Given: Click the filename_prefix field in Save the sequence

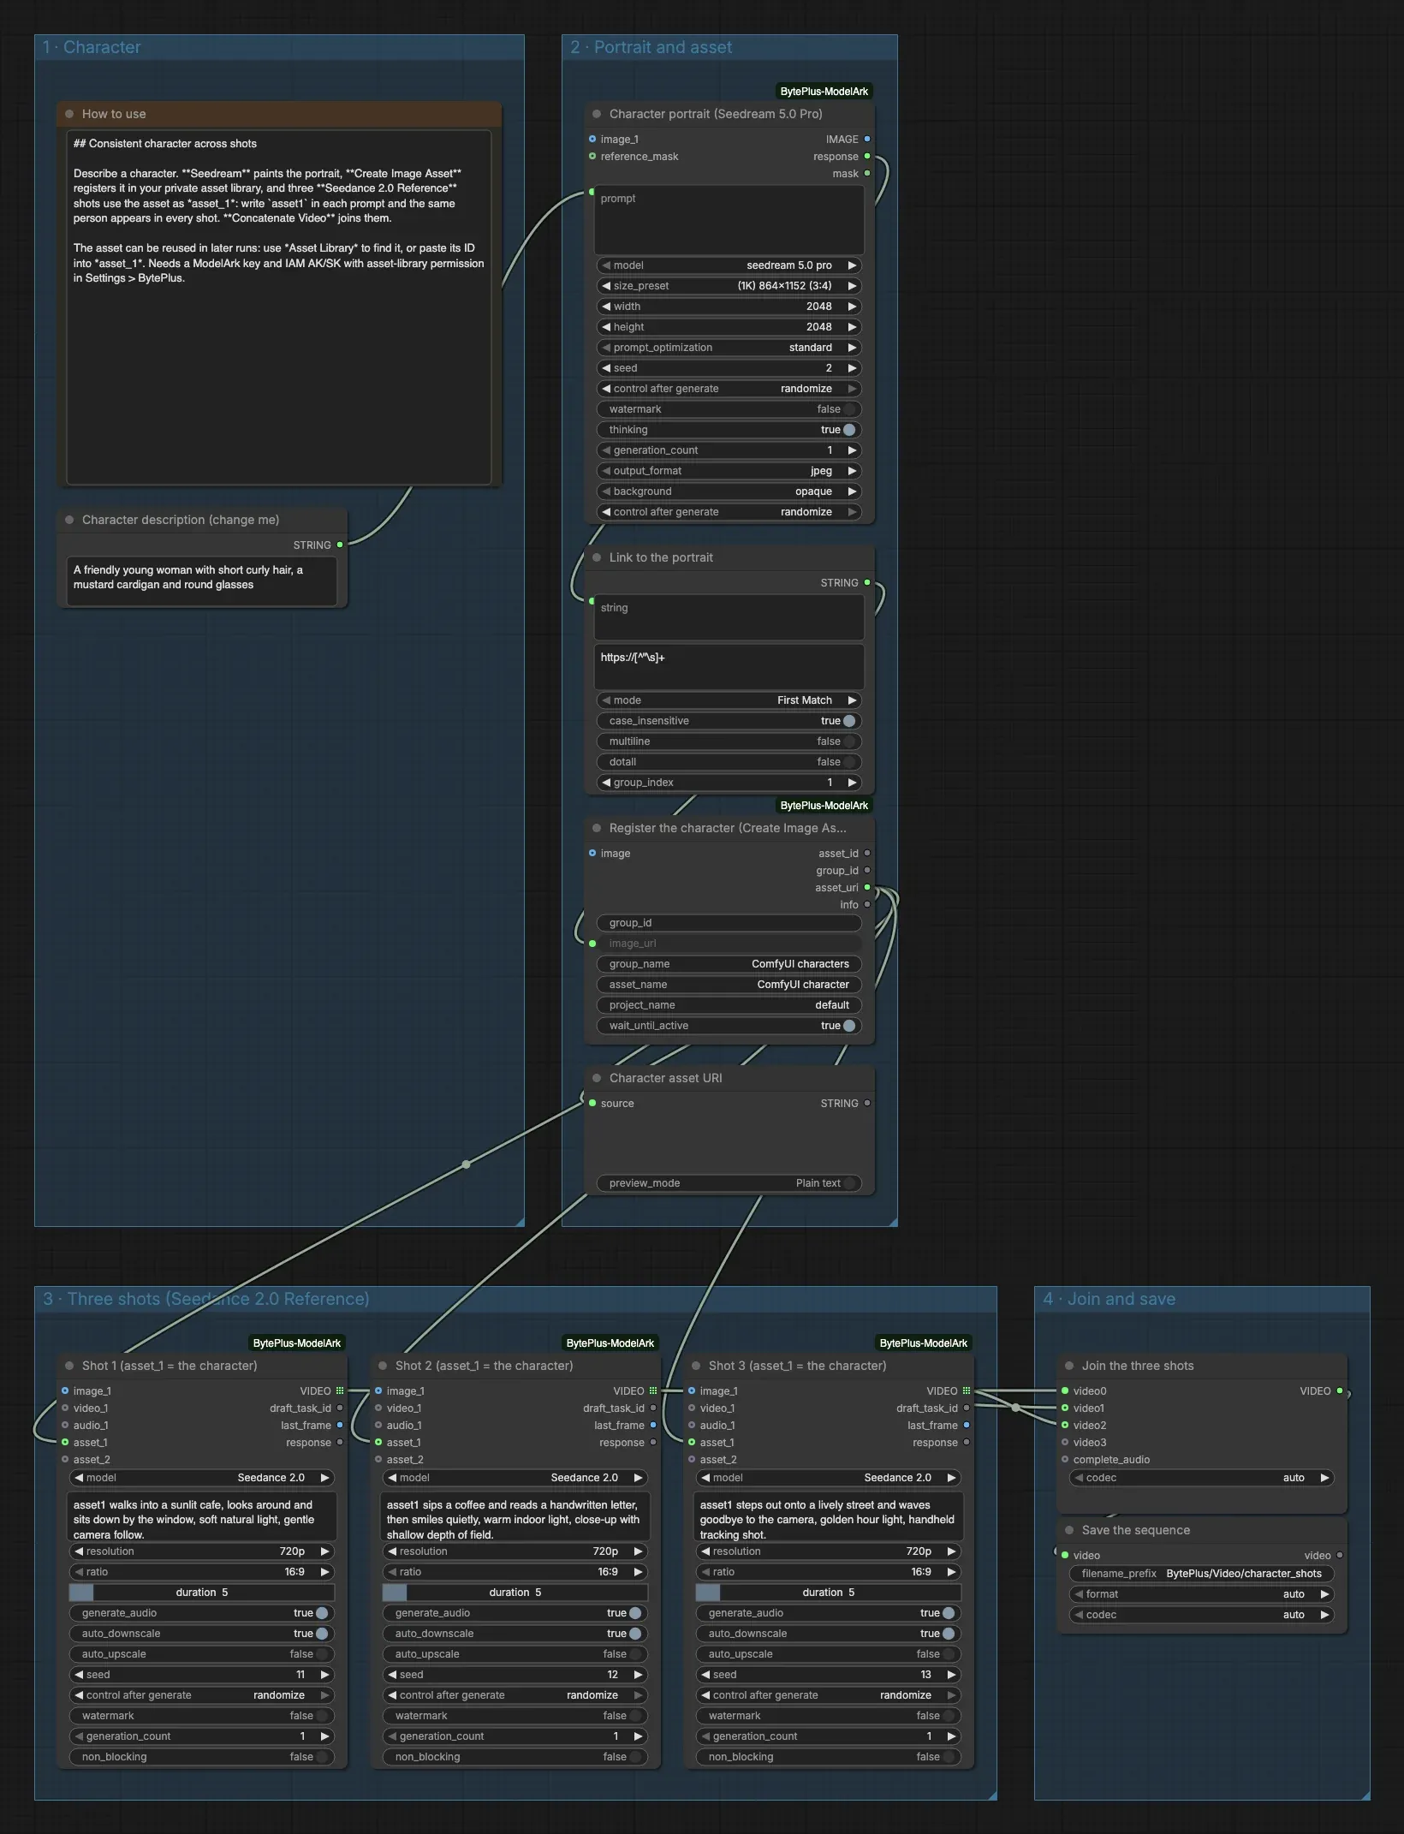Looking at the screenshot, I should [1202, 1574].
